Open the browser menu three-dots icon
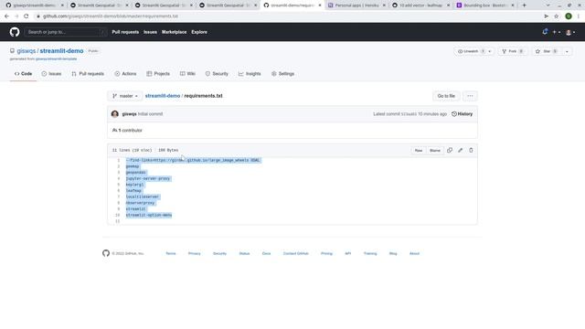585x329 pixels. 579,16
